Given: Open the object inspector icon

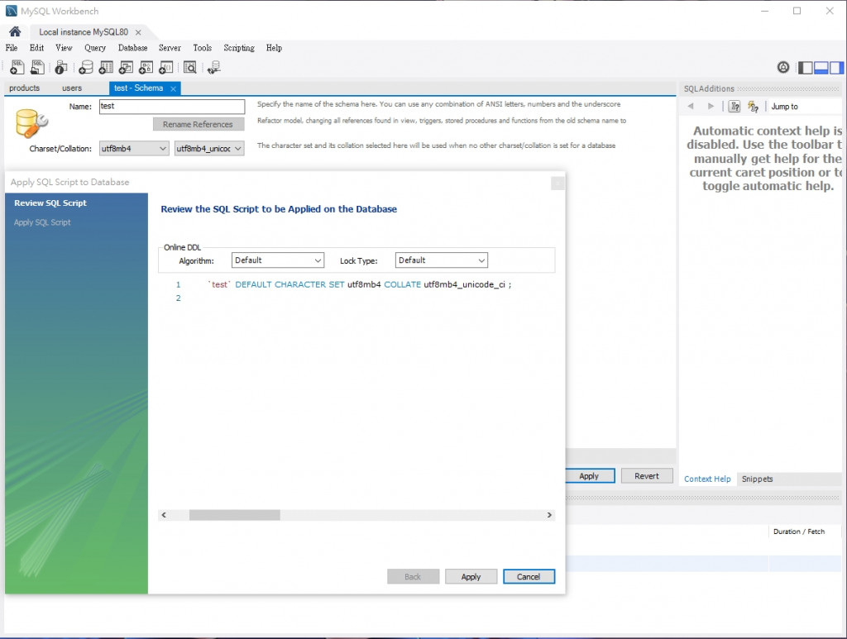Looking at the screenshot, I should point(61,68).
